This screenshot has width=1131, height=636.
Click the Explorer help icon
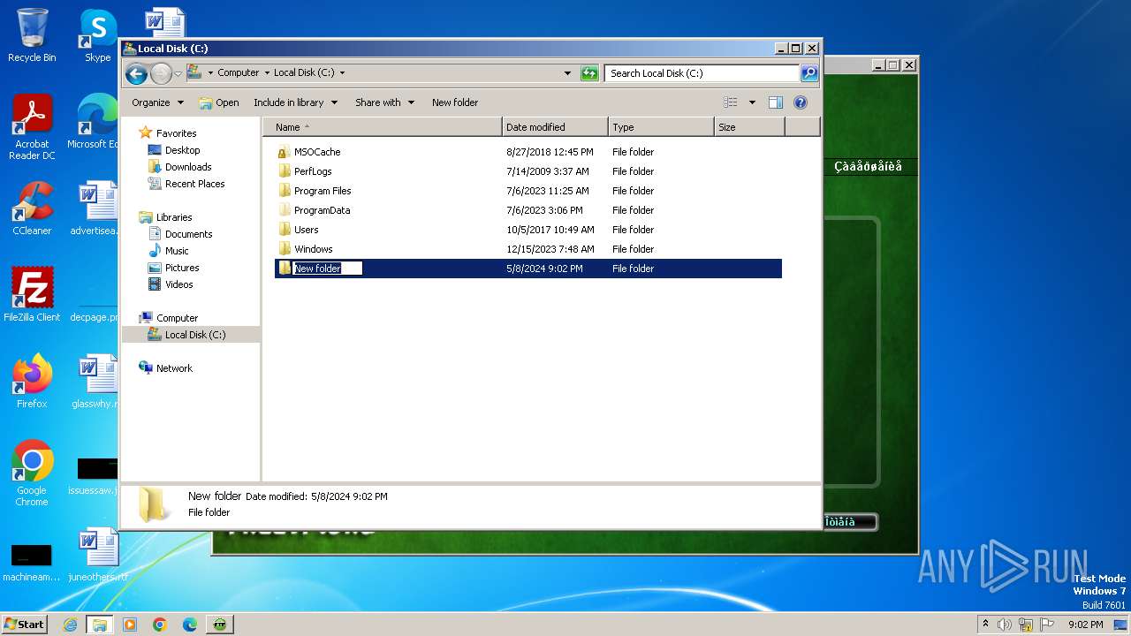tap(801, 102)
